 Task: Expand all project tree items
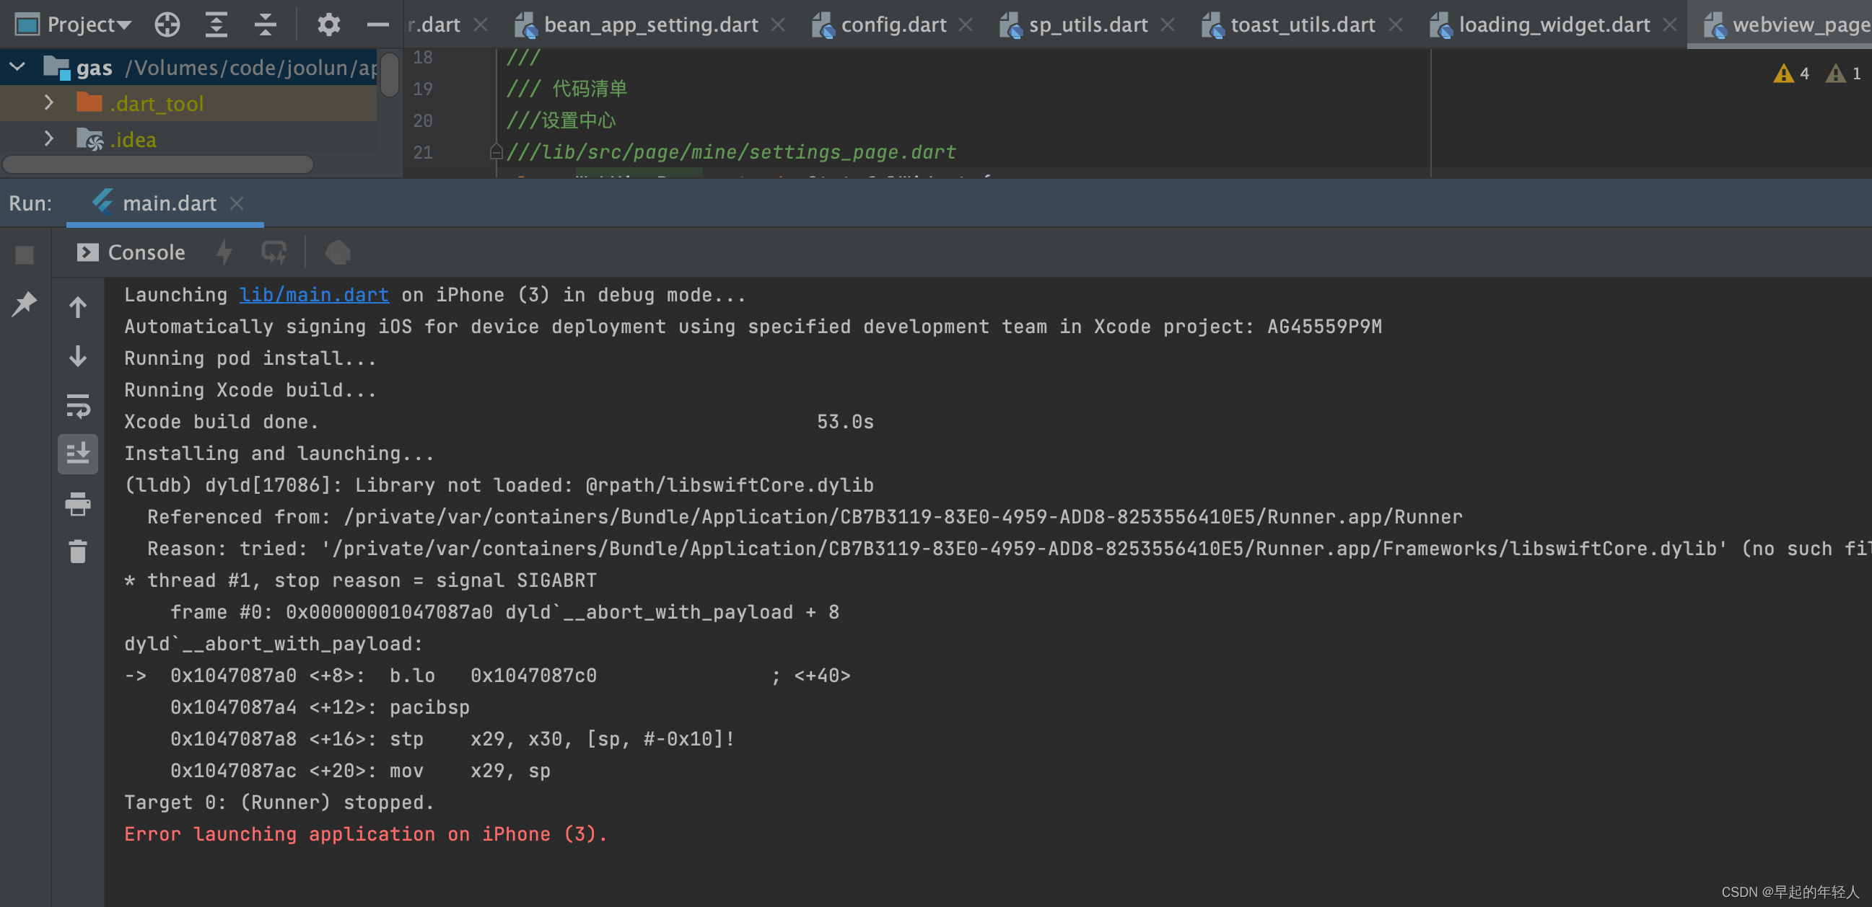[x=216, y=25]
